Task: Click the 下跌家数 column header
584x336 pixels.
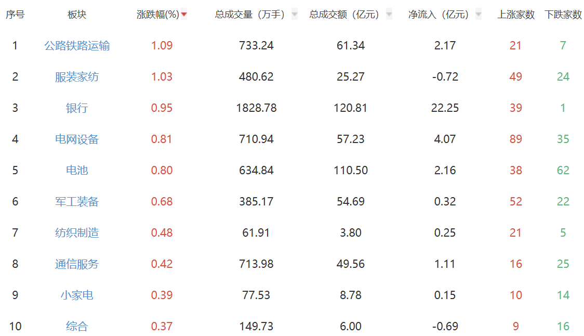Action: 563,15
